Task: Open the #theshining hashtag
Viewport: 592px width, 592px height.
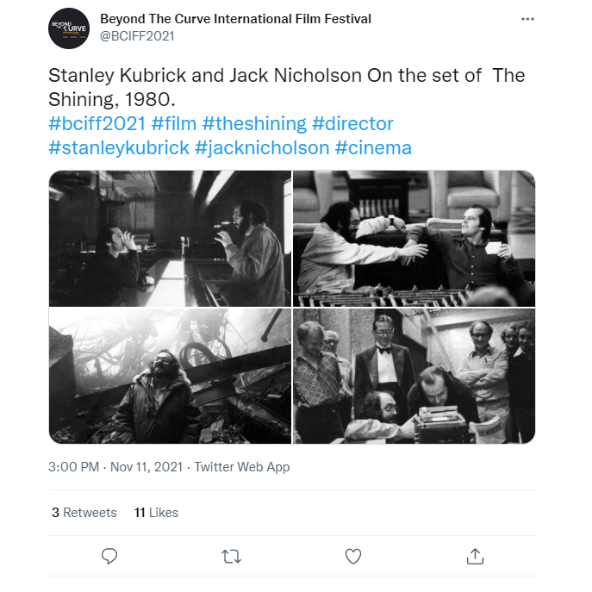Action: [x=254, y=123]
